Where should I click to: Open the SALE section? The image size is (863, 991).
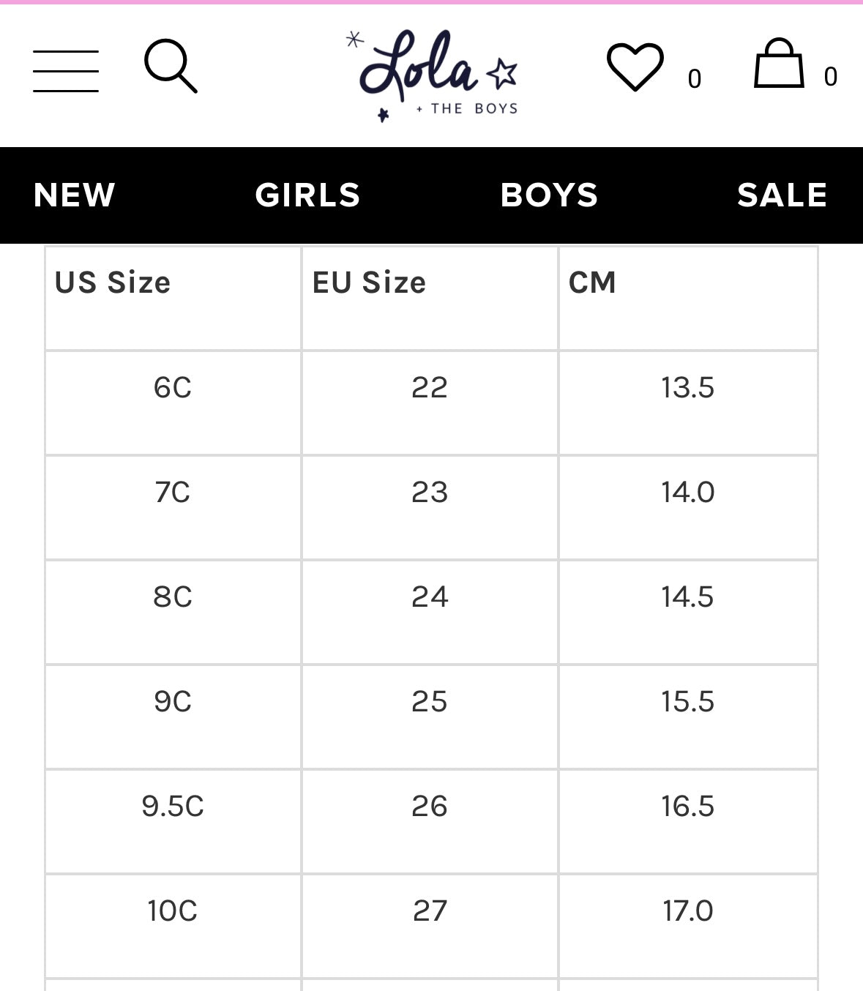782,195
